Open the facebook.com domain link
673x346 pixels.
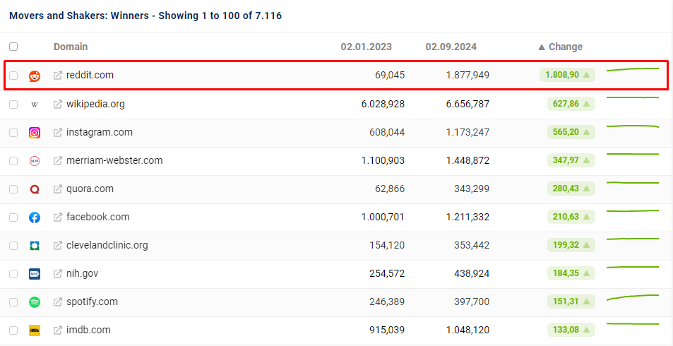(98, 217)
